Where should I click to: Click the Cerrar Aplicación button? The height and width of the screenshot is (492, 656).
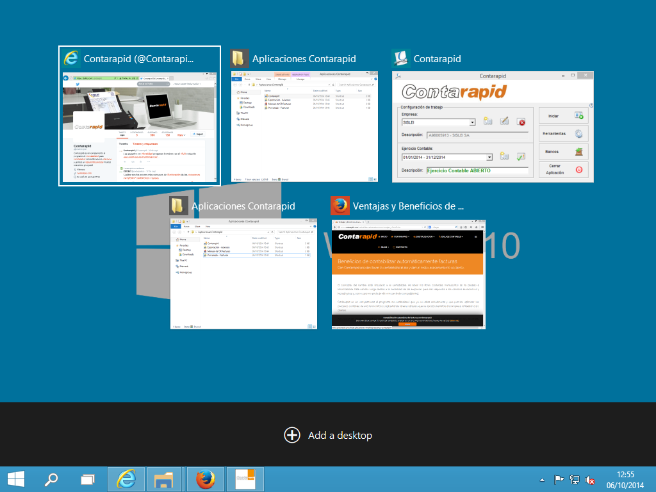click(564, 169)
